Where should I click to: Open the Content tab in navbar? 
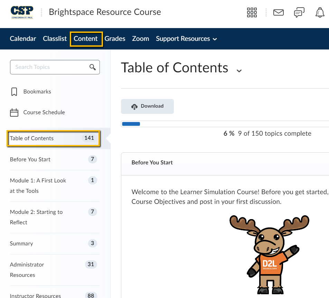86,39
